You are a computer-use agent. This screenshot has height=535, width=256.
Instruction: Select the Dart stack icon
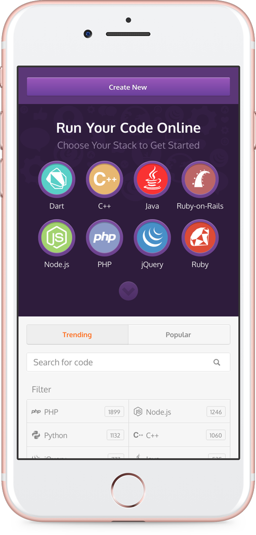click(57, 180)
